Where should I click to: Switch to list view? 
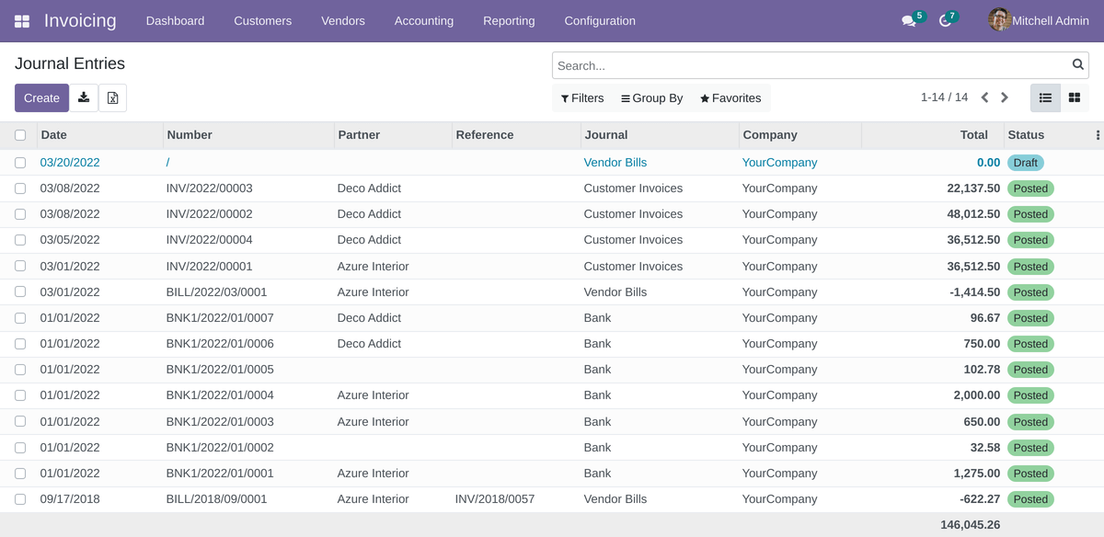(x=1045, y=97)
